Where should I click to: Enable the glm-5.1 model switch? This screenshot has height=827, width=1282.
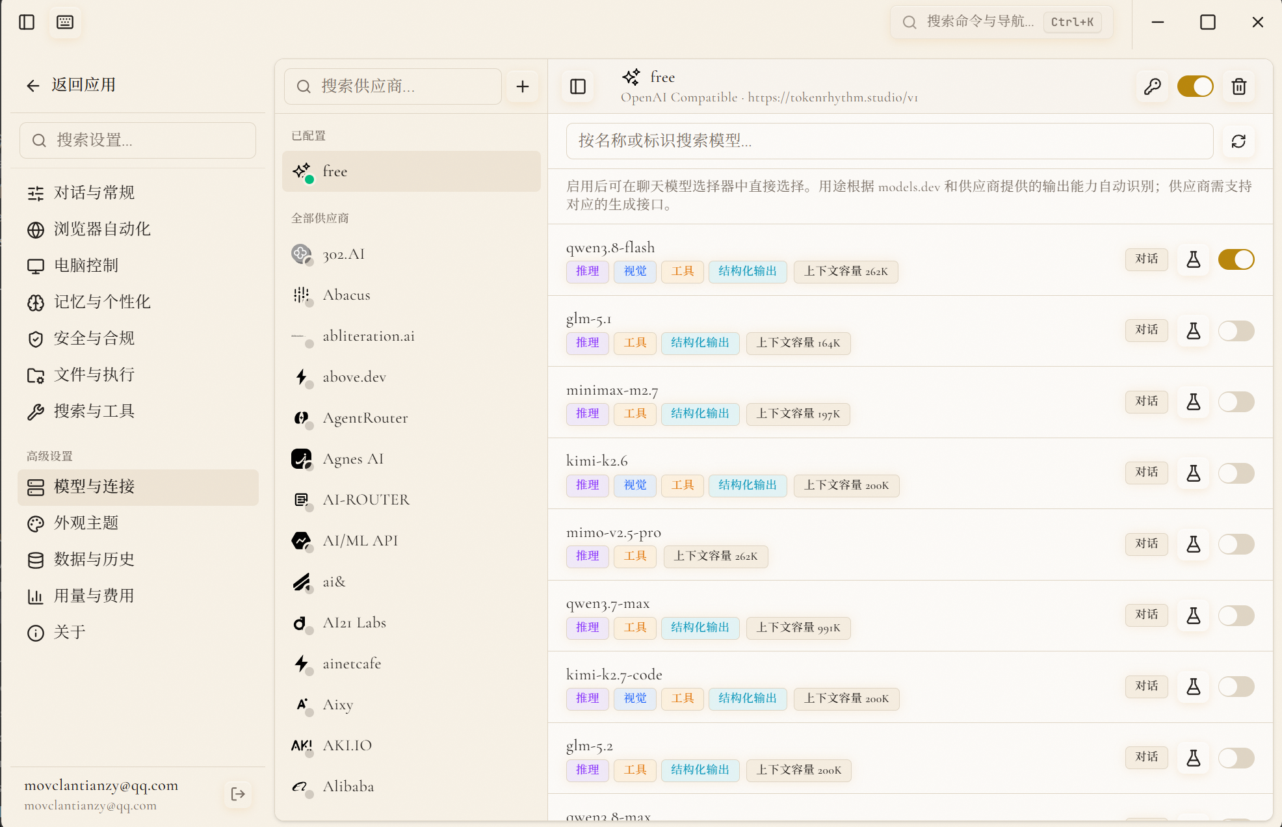(1236, 331)
